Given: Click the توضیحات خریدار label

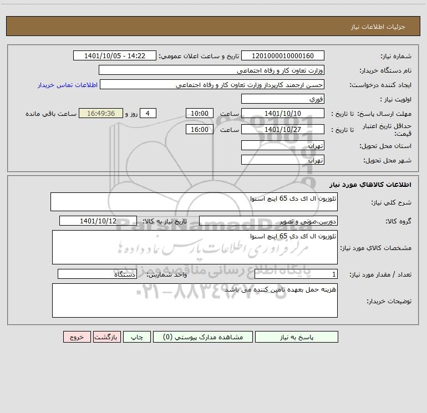Looking at the screenshot, I should pyautogui.click(x=389, y=301).
